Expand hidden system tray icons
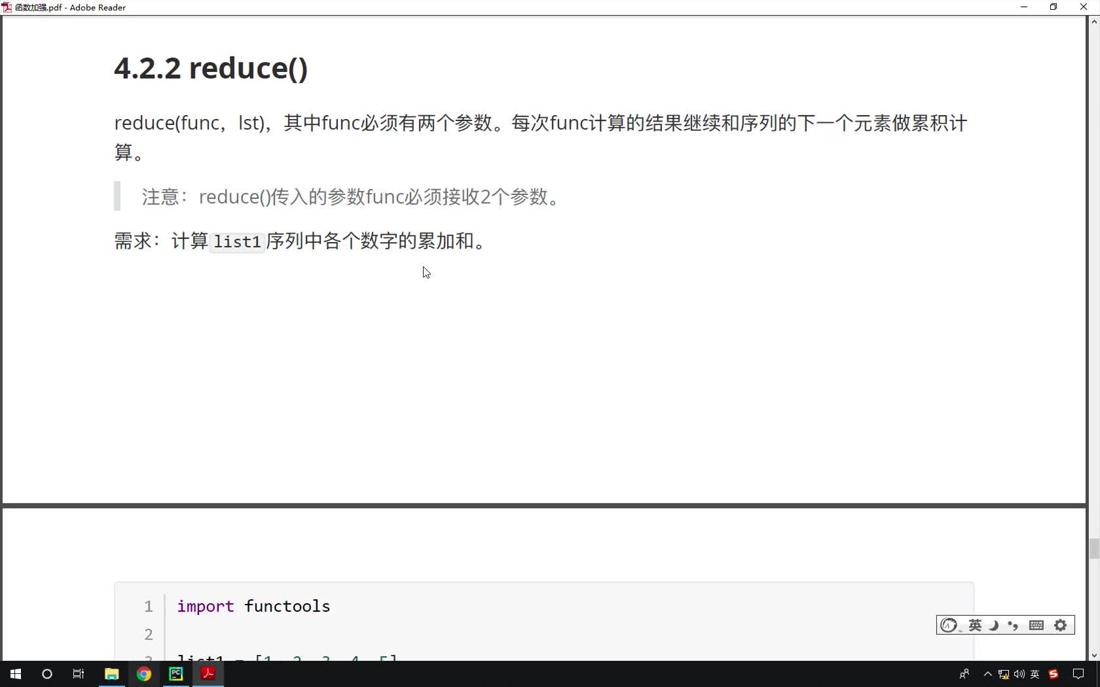 pyautogui.click(x=987, y=674)
